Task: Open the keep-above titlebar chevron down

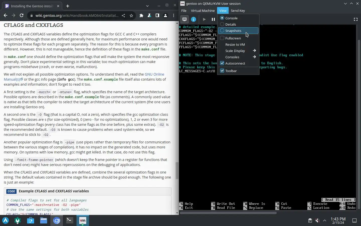Action: (x=345, y=4)
